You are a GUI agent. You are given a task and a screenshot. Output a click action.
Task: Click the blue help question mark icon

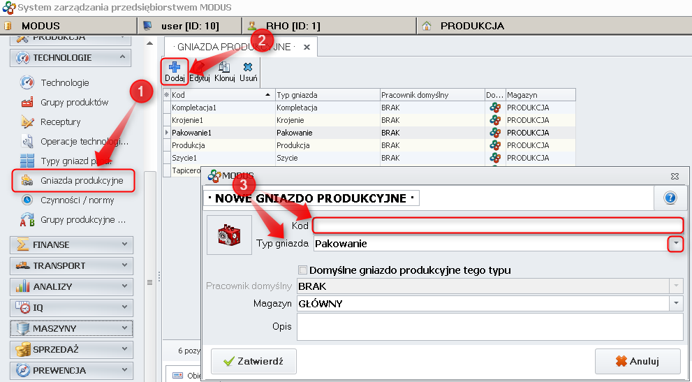[x=670, y=198]
